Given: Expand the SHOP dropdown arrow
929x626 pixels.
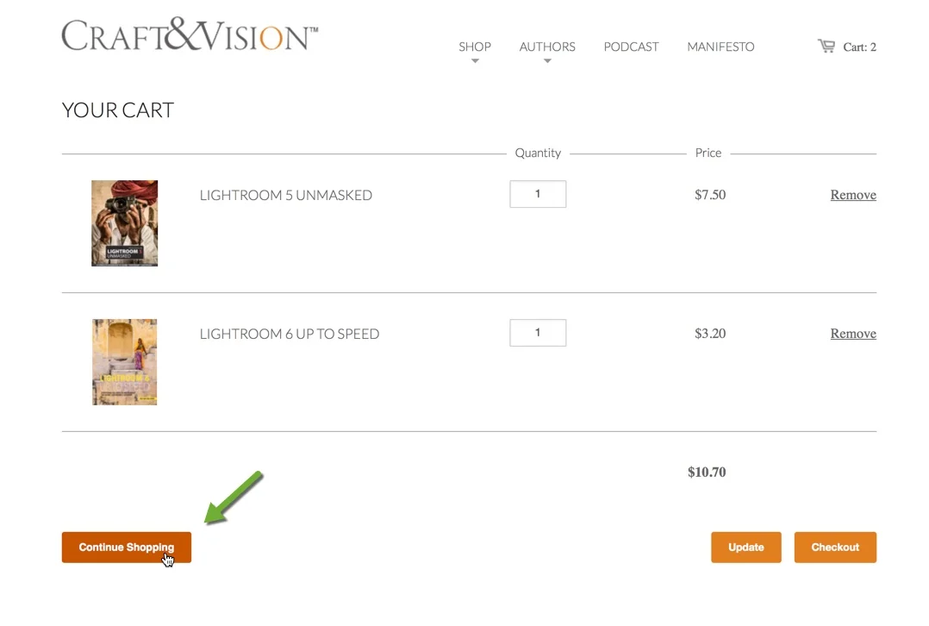Looking at the screenshot, I should pyautogui.click(x=475, y=61).
